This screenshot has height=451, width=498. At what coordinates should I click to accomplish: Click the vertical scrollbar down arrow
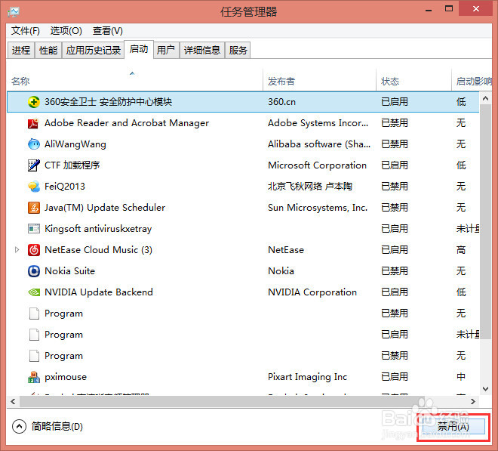[x=485, y=388]
